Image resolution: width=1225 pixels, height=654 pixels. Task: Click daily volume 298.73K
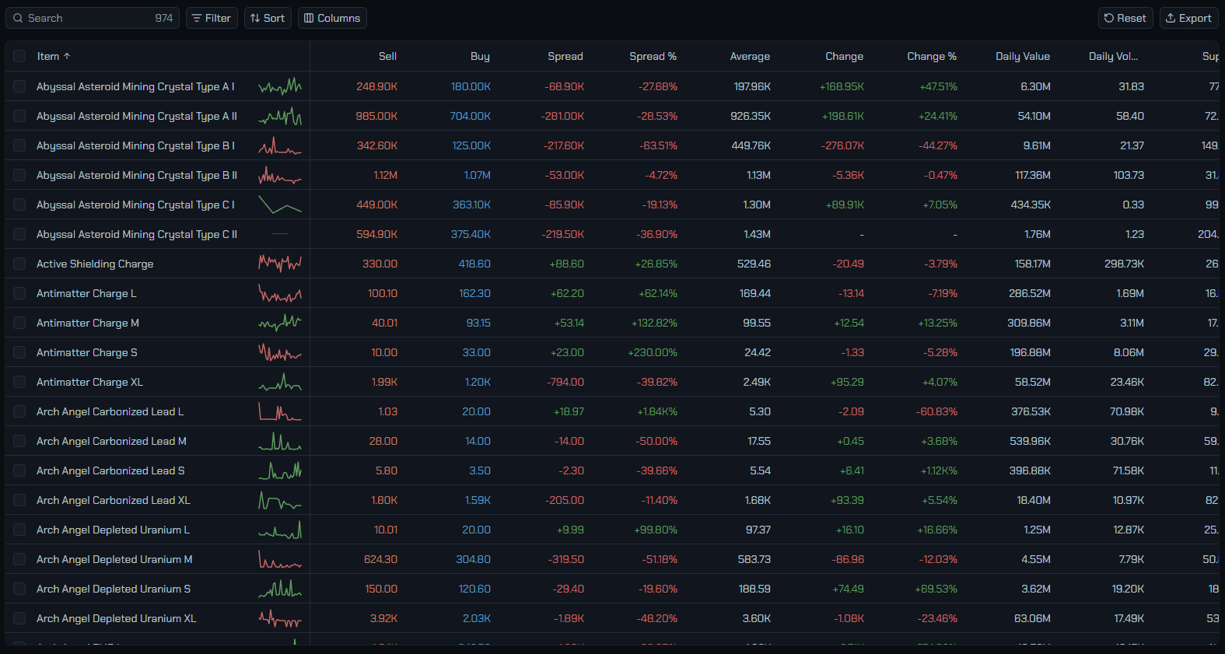click(x=1124, y=264)
